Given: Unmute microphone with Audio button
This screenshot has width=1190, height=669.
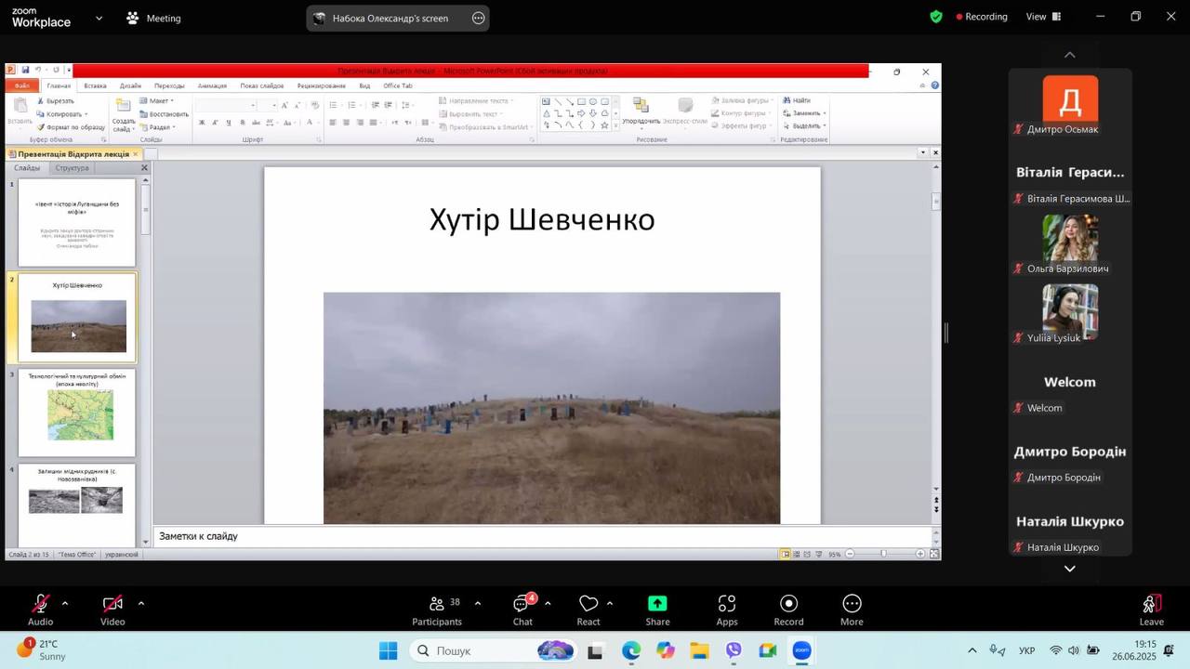Looking at the screenshot, I should pyautogui.click(x=40, y=610).
